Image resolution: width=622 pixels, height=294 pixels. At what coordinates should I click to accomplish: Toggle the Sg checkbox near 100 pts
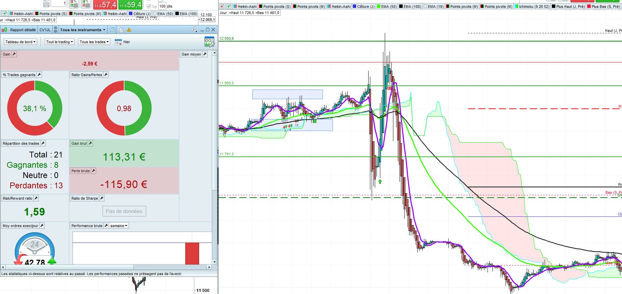[x=149, y=6]
